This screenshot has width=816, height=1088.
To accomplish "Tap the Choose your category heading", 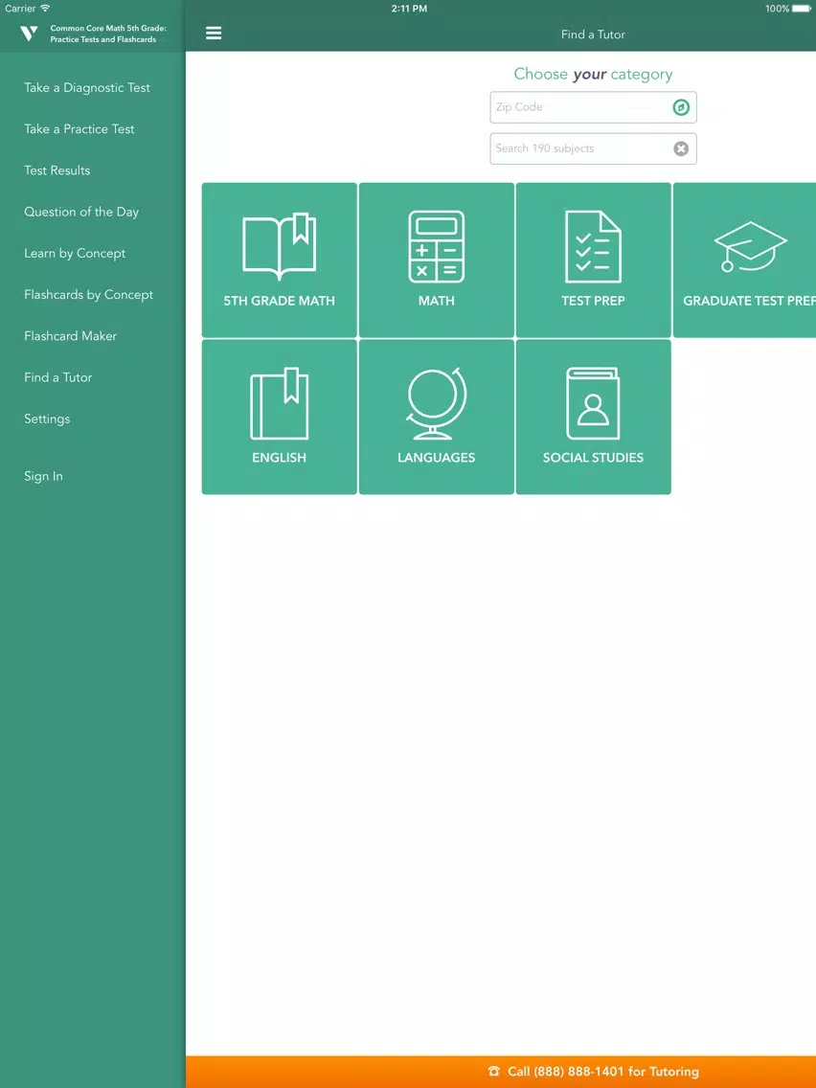I will pyautogui.click(x=593, y=75).
